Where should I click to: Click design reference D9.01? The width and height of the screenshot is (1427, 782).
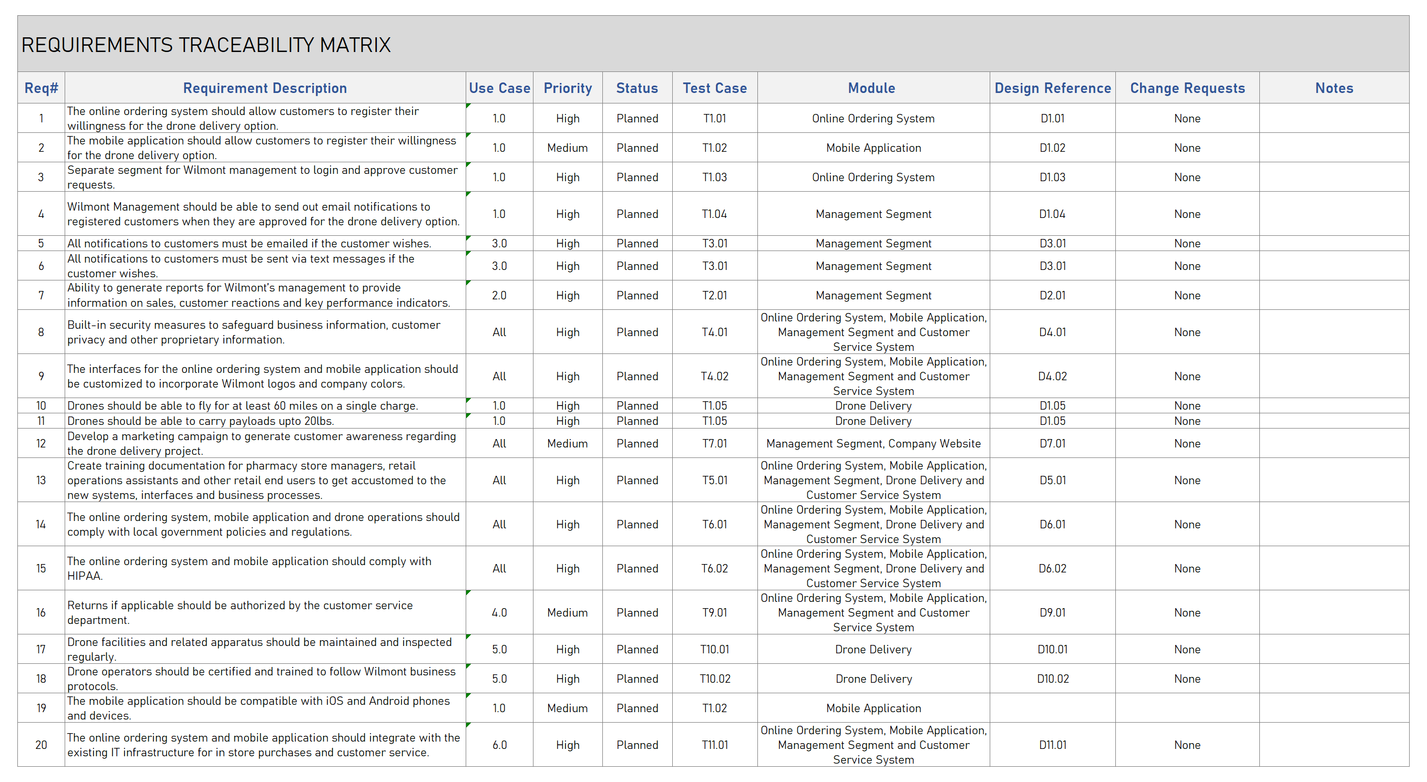[1052, 613]
